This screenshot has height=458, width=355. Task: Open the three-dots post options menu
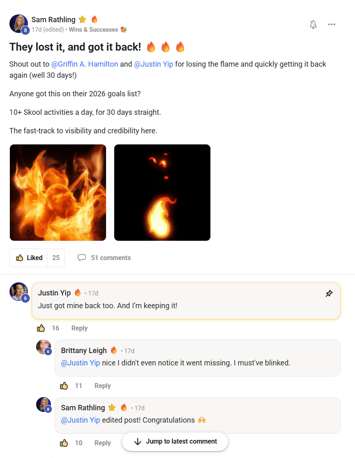[332, 25]
